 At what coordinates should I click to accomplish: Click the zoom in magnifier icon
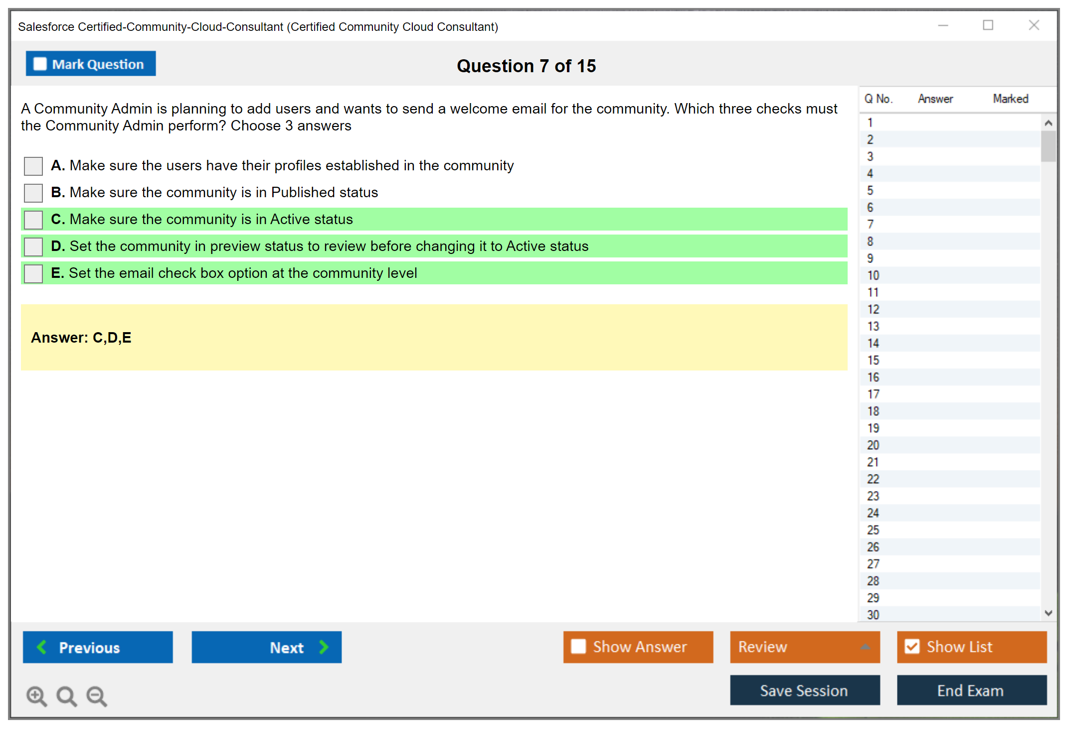point(36,696)
